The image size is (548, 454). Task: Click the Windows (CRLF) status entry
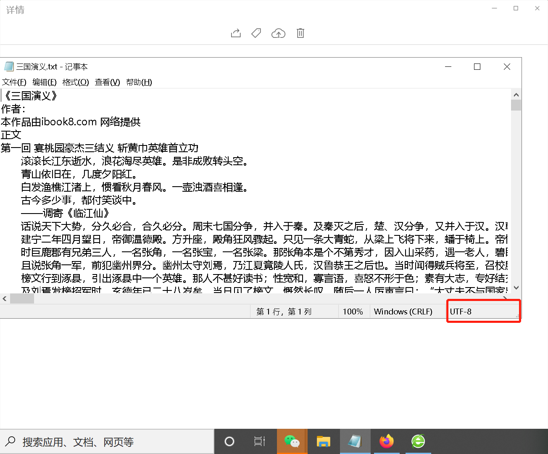pos(403,311)
